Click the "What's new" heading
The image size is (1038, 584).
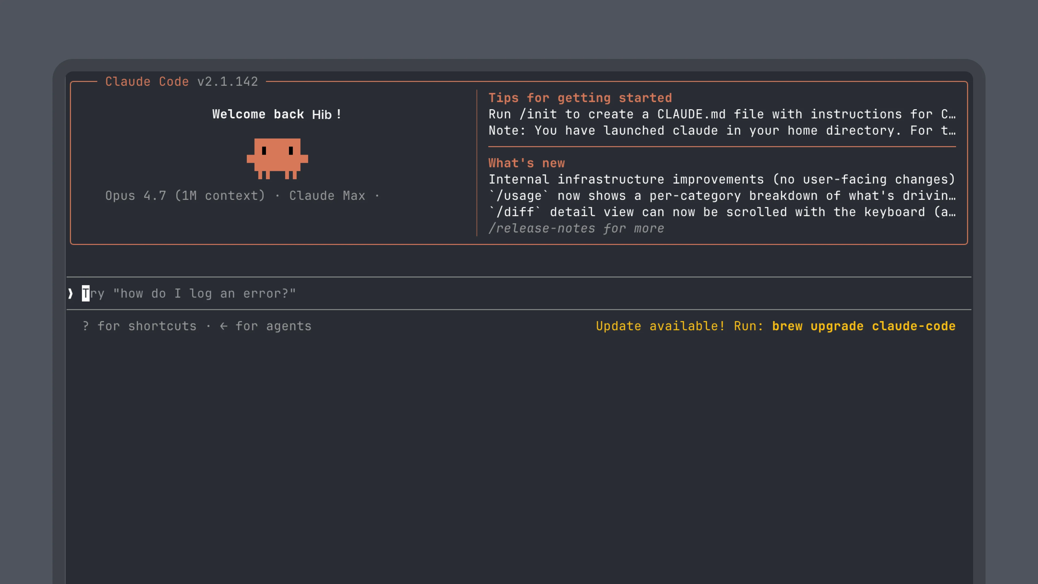(x=527, y=163)
